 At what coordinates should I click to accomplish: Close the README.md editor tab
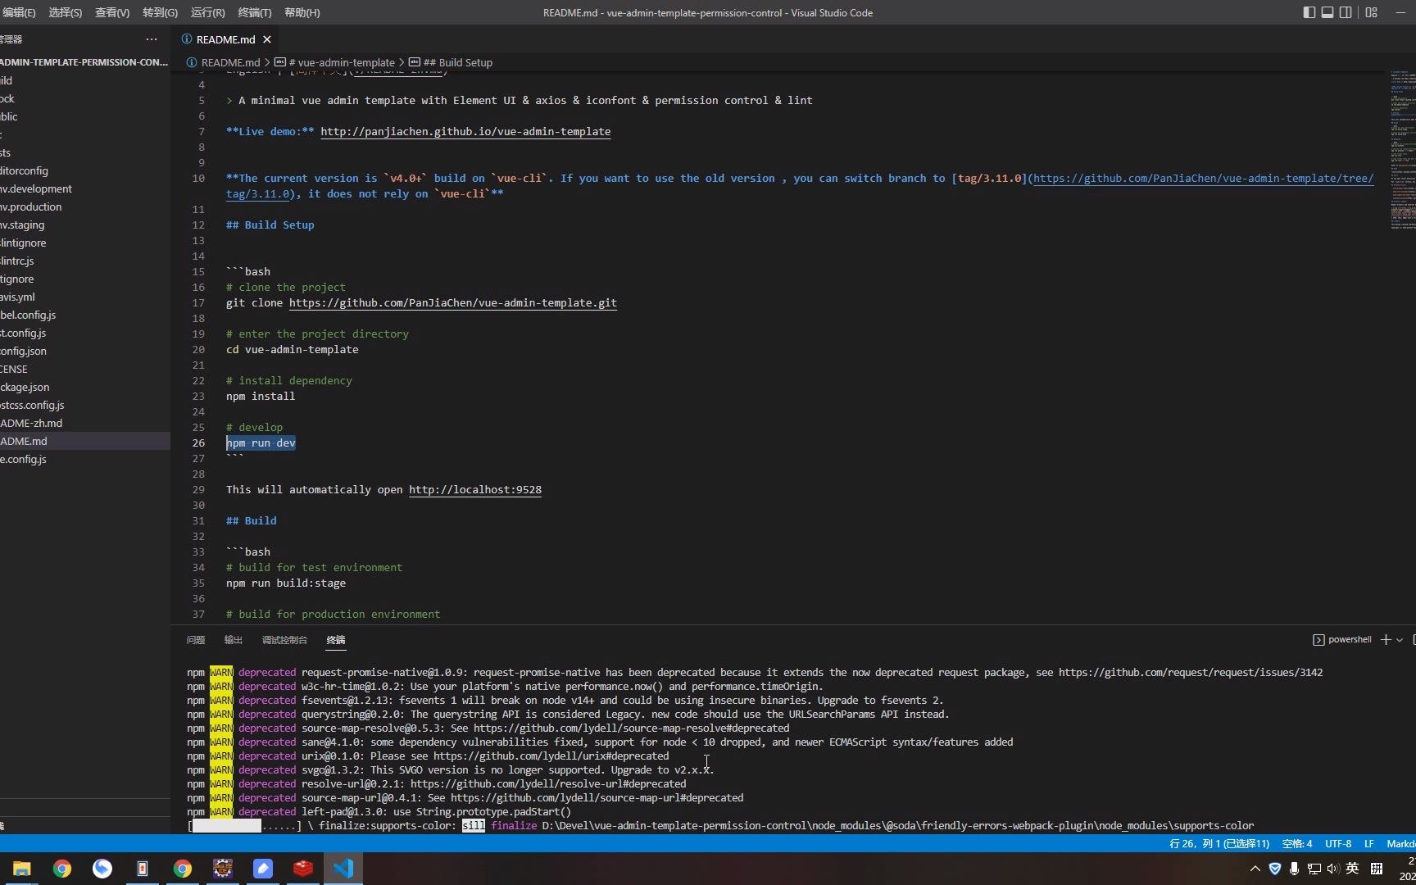tap(267, 39)
